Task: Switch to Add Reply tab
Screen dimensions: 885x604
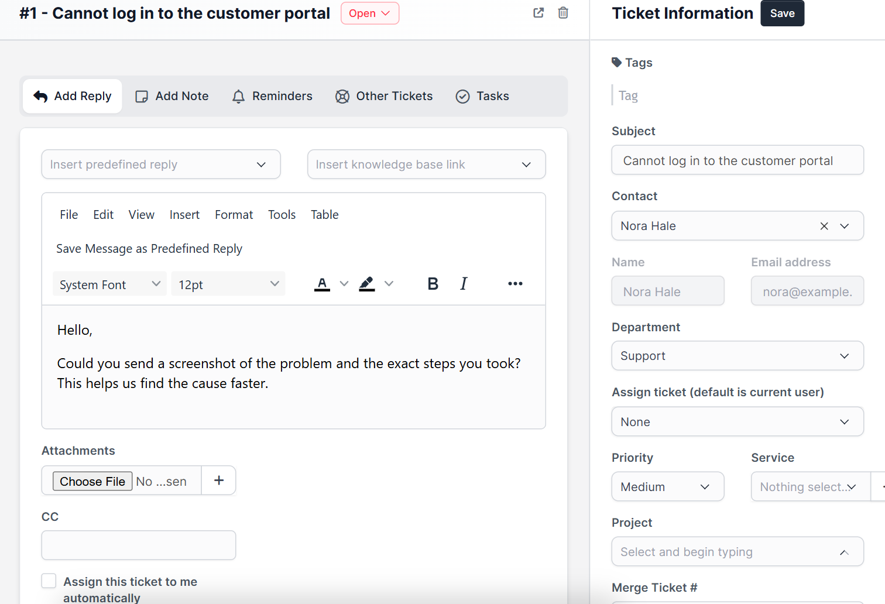Action: coord(73,96)
